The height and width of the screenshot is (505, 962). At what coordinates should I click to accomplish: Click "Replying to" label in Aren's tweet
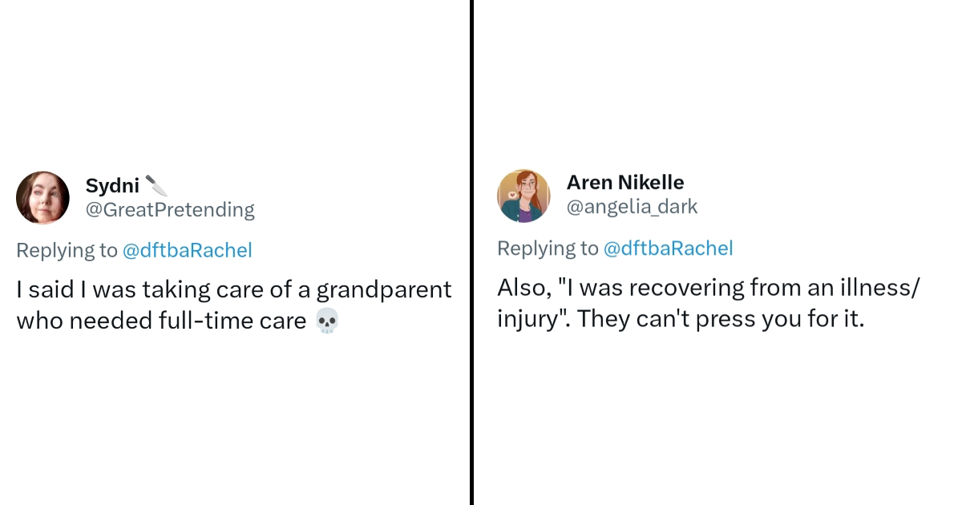pos(548,248)
